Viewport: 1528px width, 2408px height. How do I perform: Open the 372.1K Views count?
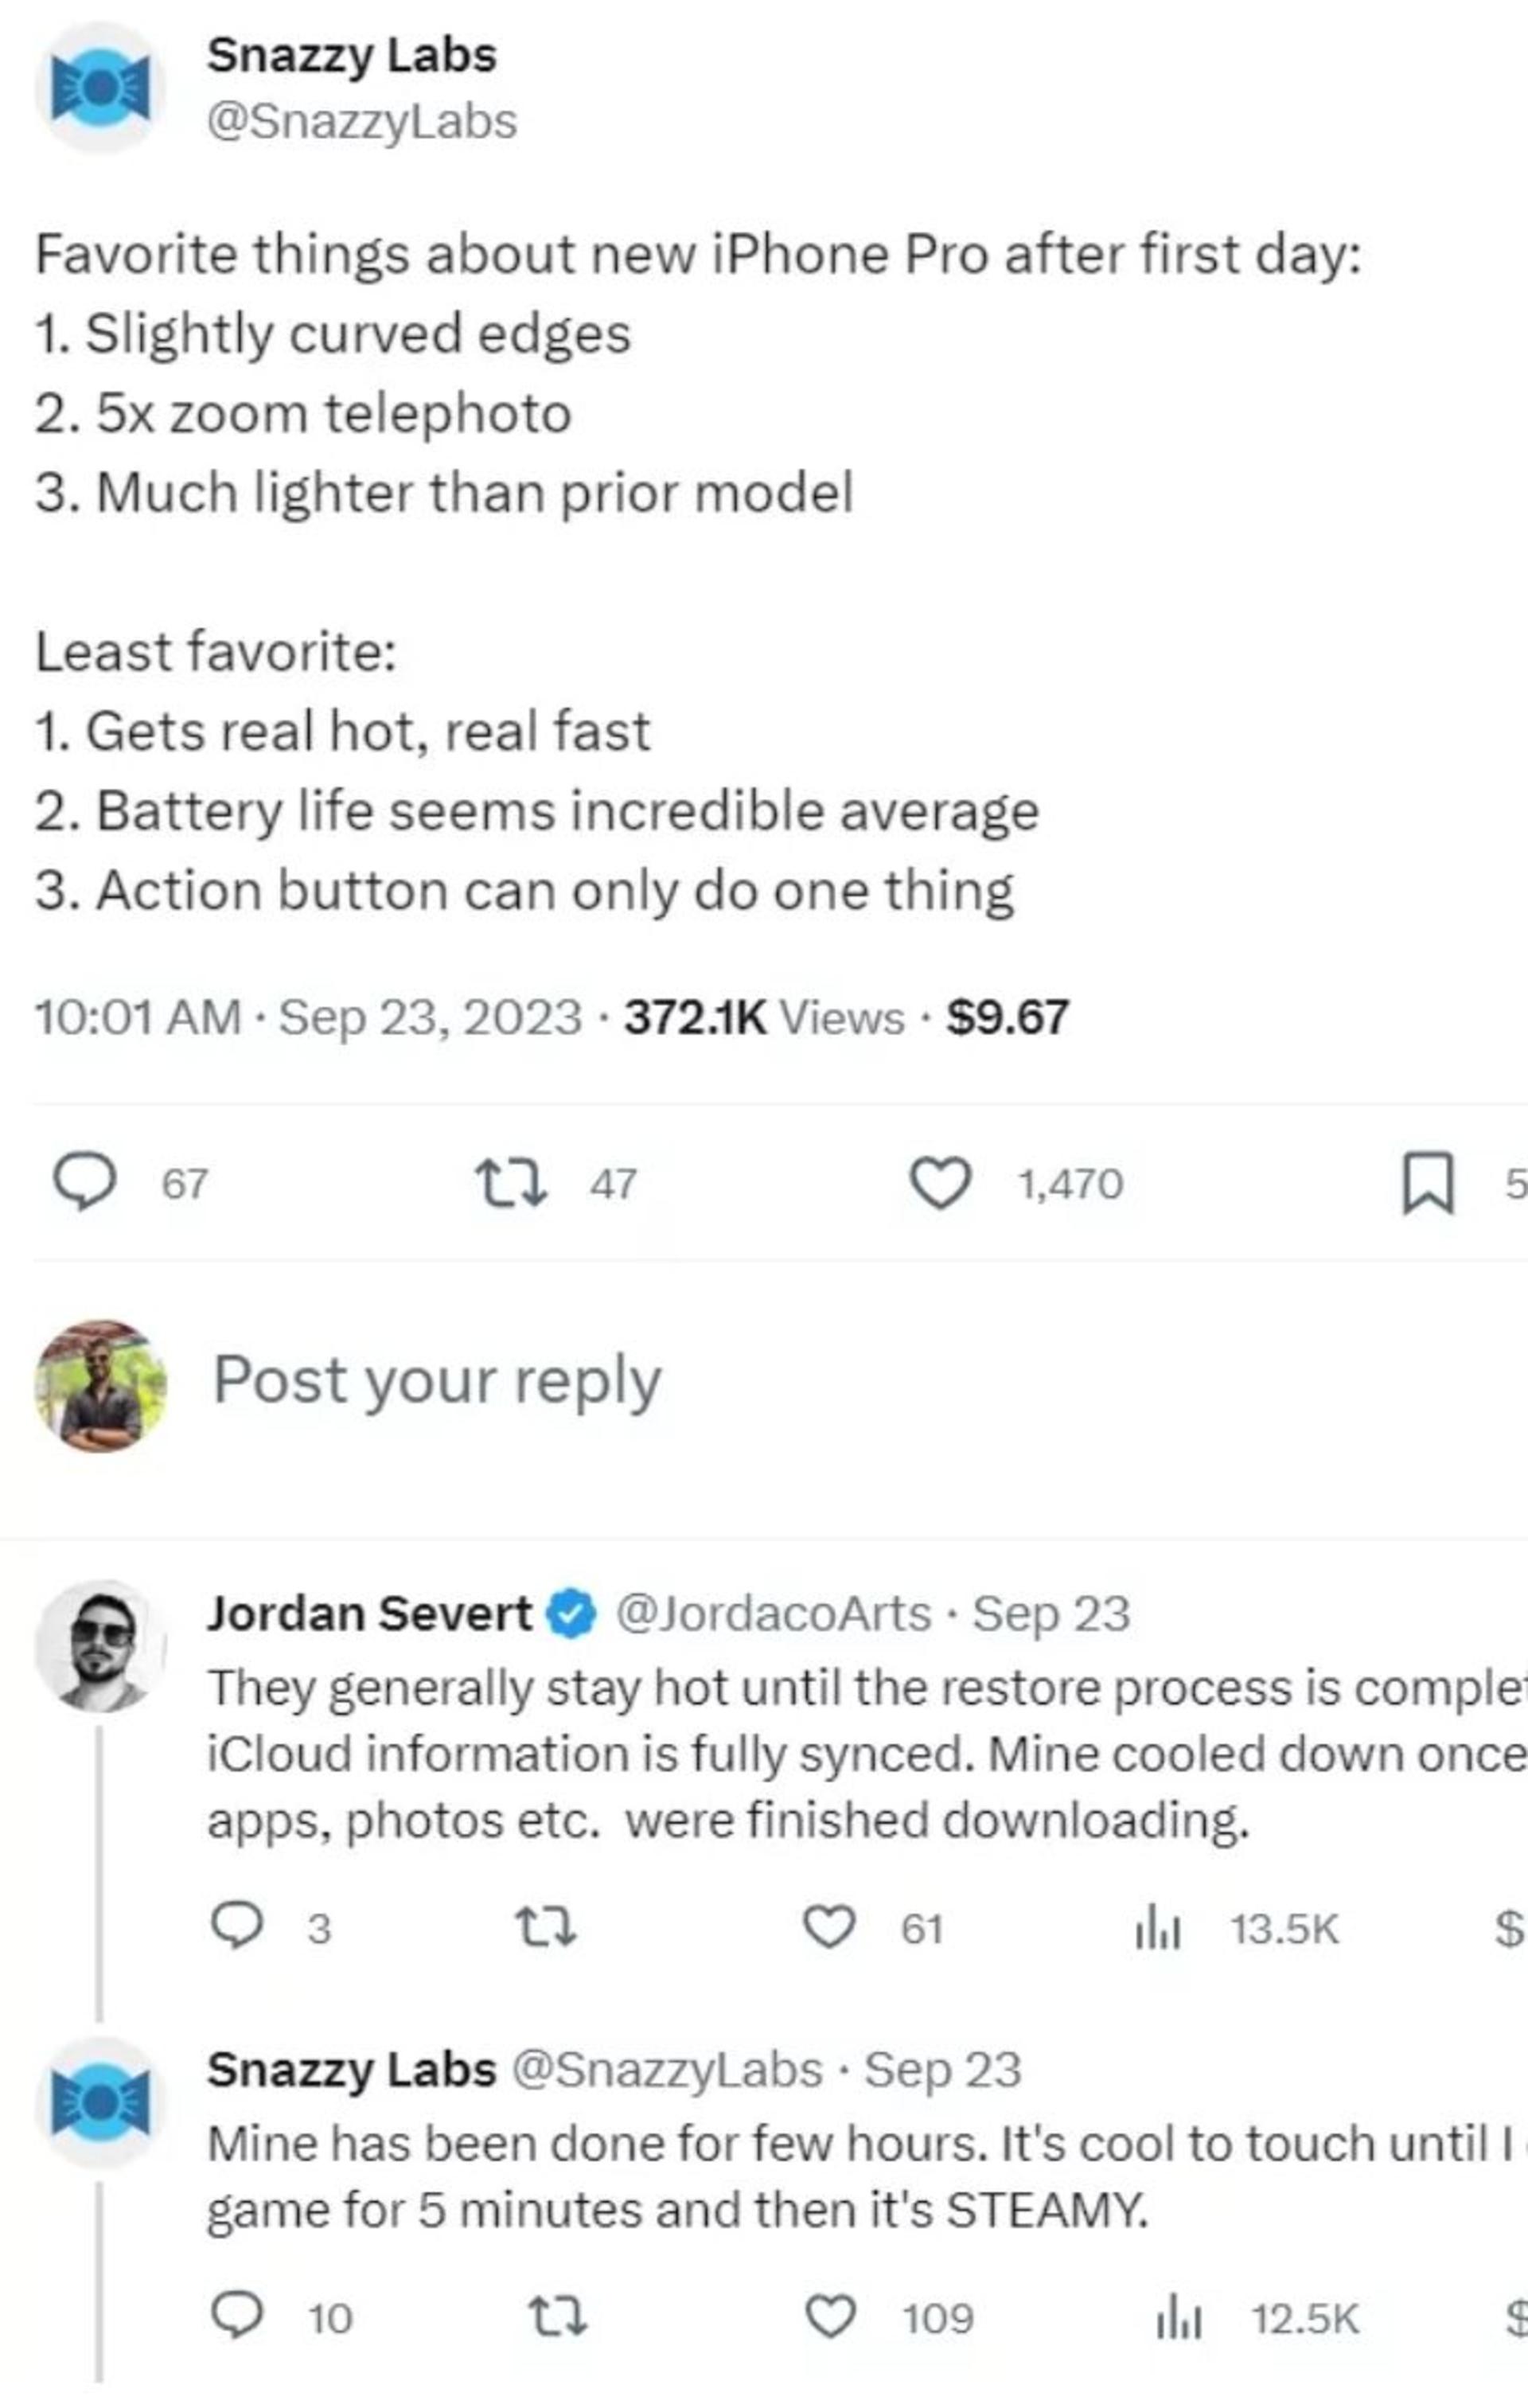(764, 1017)
